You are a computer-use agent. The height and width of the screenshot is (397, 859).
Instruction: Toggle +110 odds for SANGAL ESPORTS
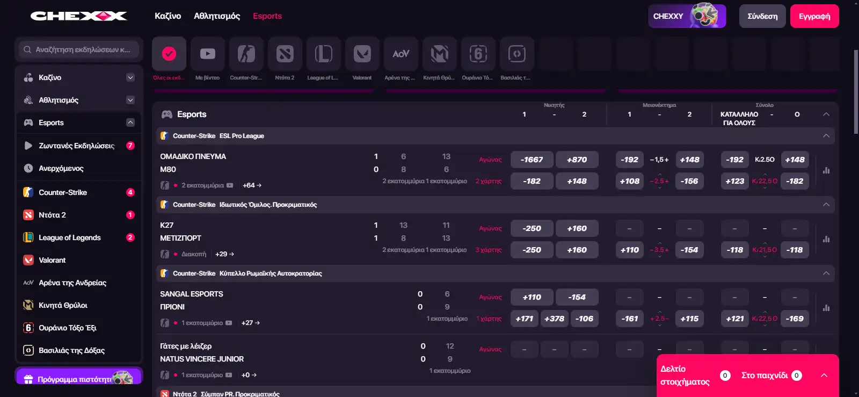point(532,297)
